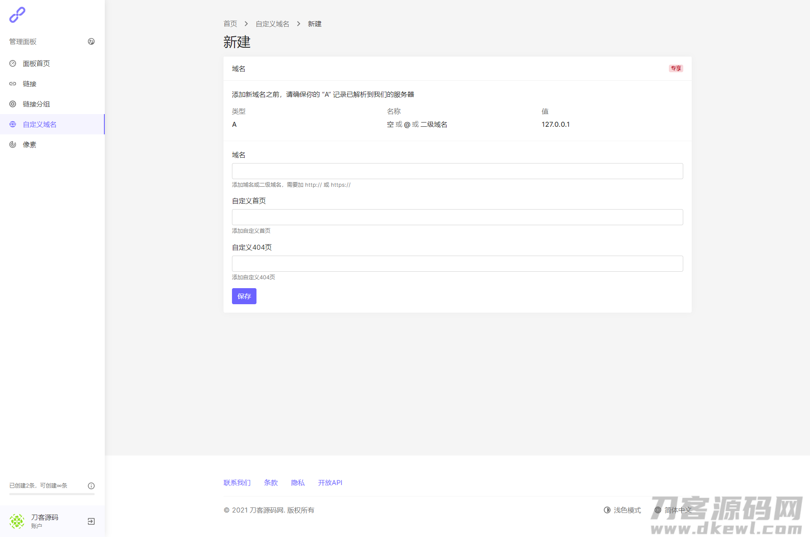Click the 自定义404页 input field
Screen dimensions: 810x537
point(457,264)
